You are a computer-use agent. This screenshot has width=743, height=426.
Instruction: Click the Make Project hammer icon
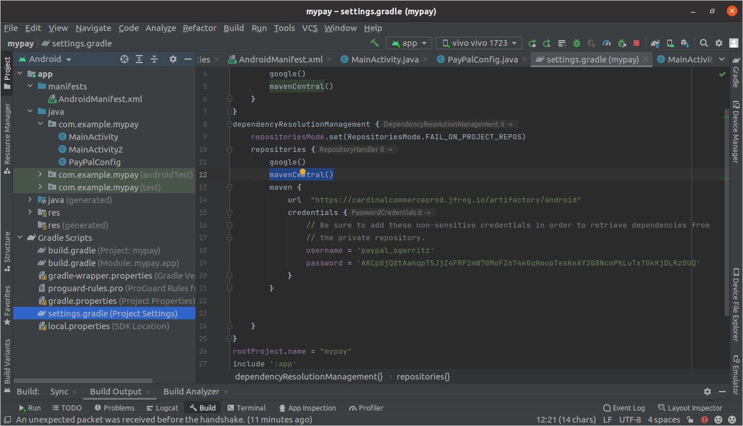tap(374, 43)
